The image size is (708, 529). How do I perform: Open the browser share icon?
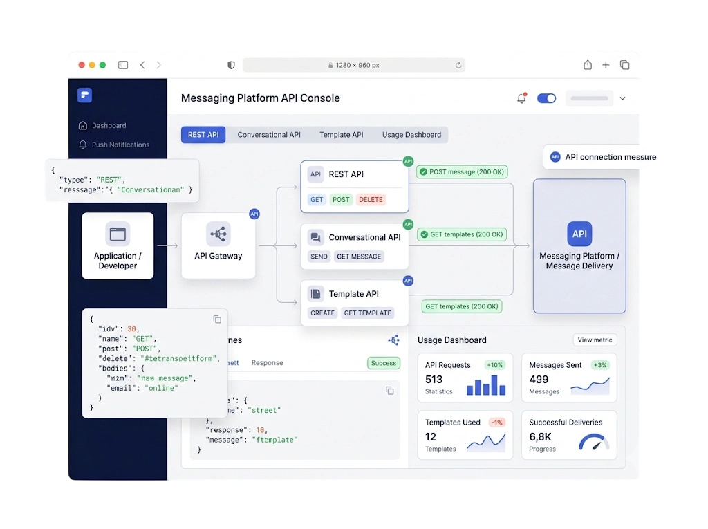click(588, 65)
